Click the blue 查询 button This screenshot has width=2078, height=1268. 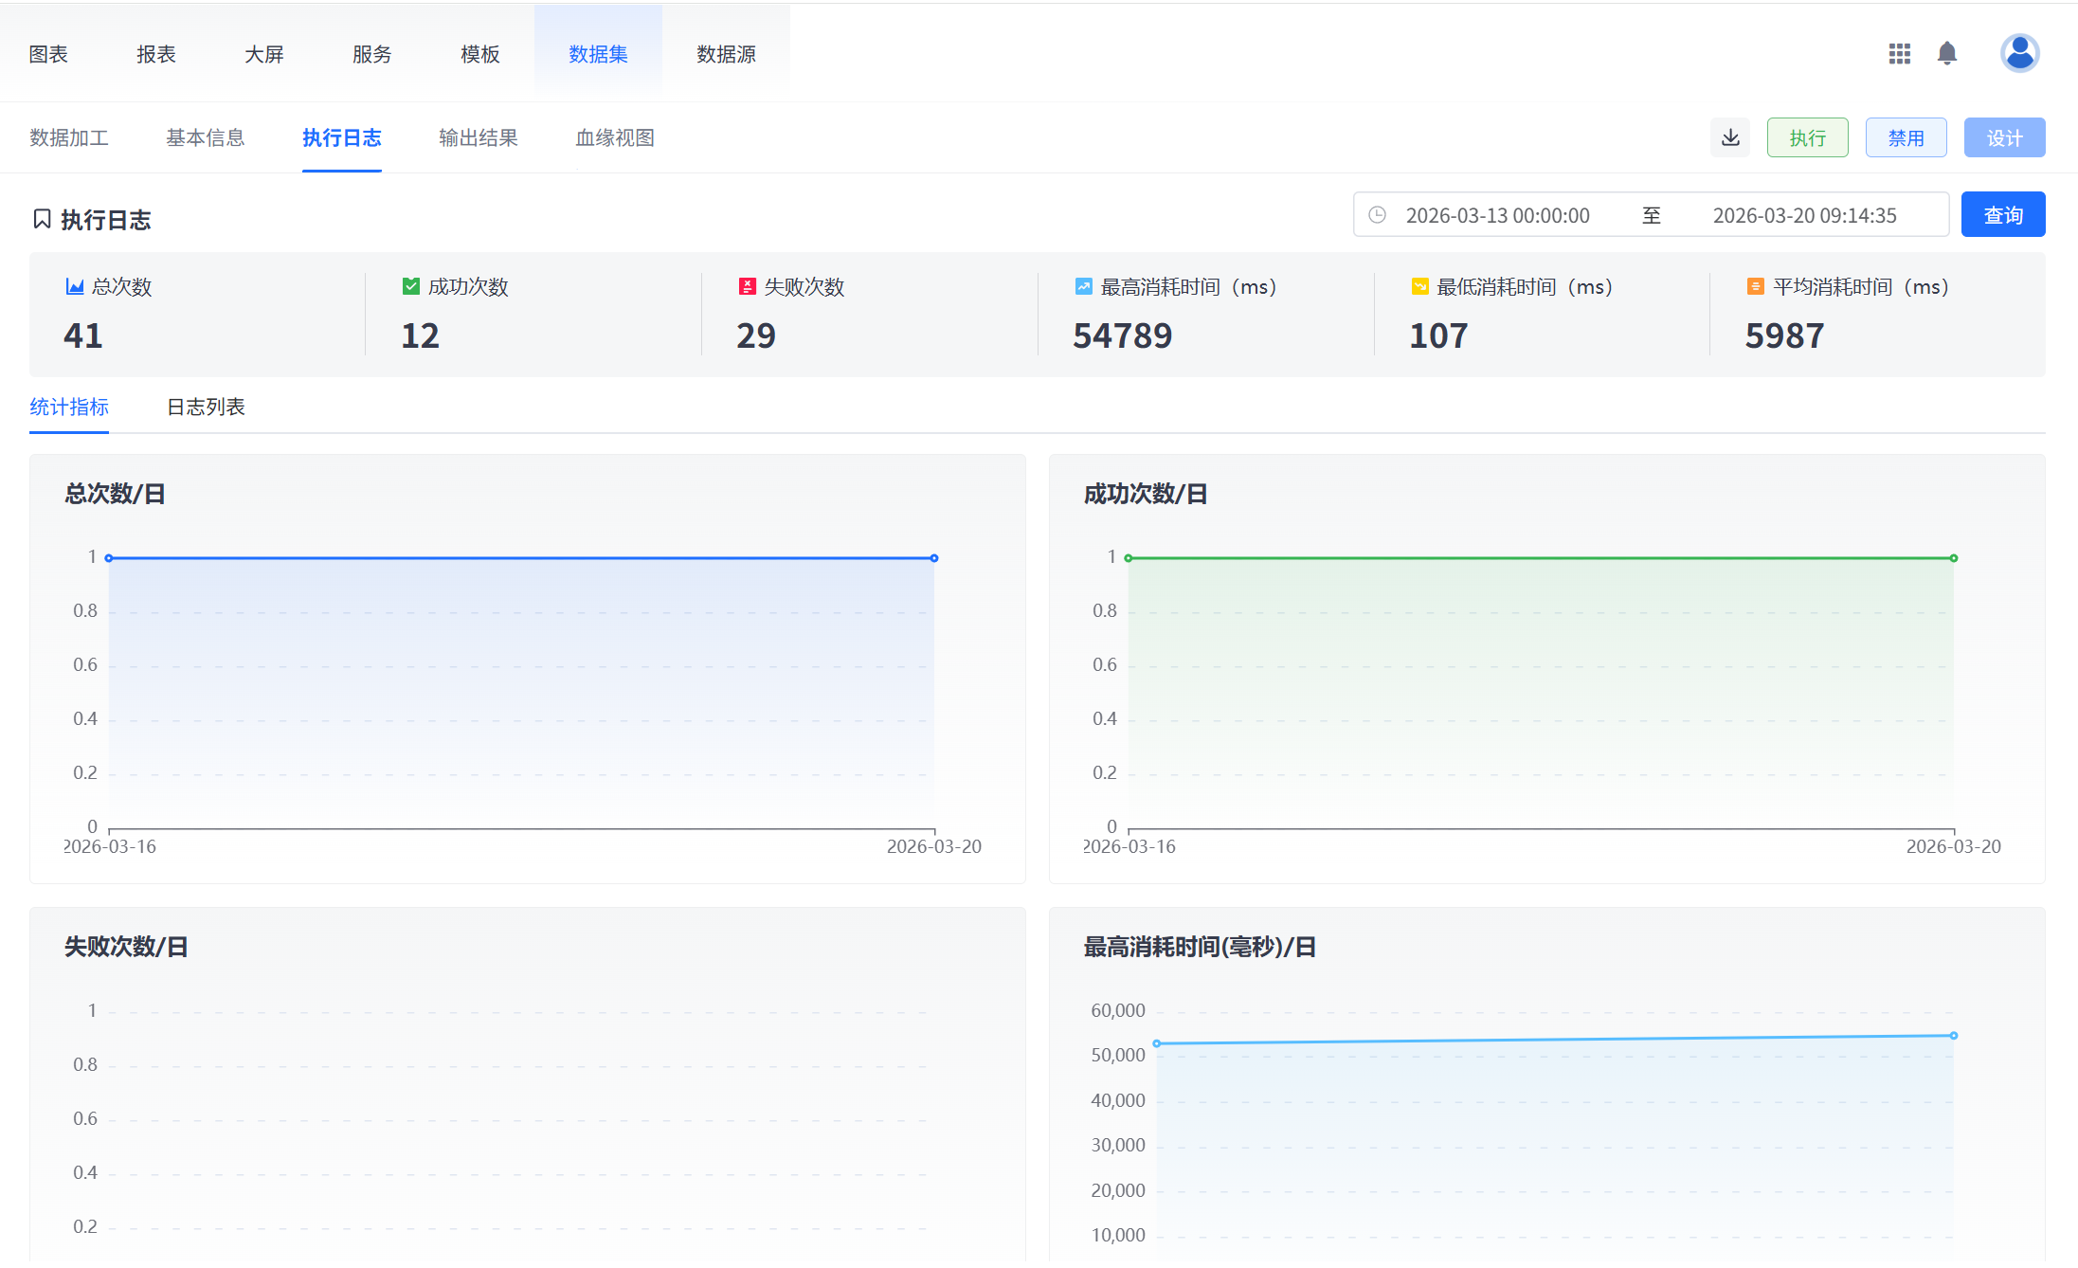[2002, 215]
